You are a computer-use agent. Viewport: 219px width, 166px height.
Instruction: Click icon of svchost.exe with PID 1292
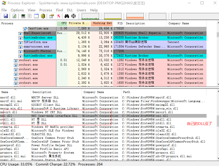point(16,61)
